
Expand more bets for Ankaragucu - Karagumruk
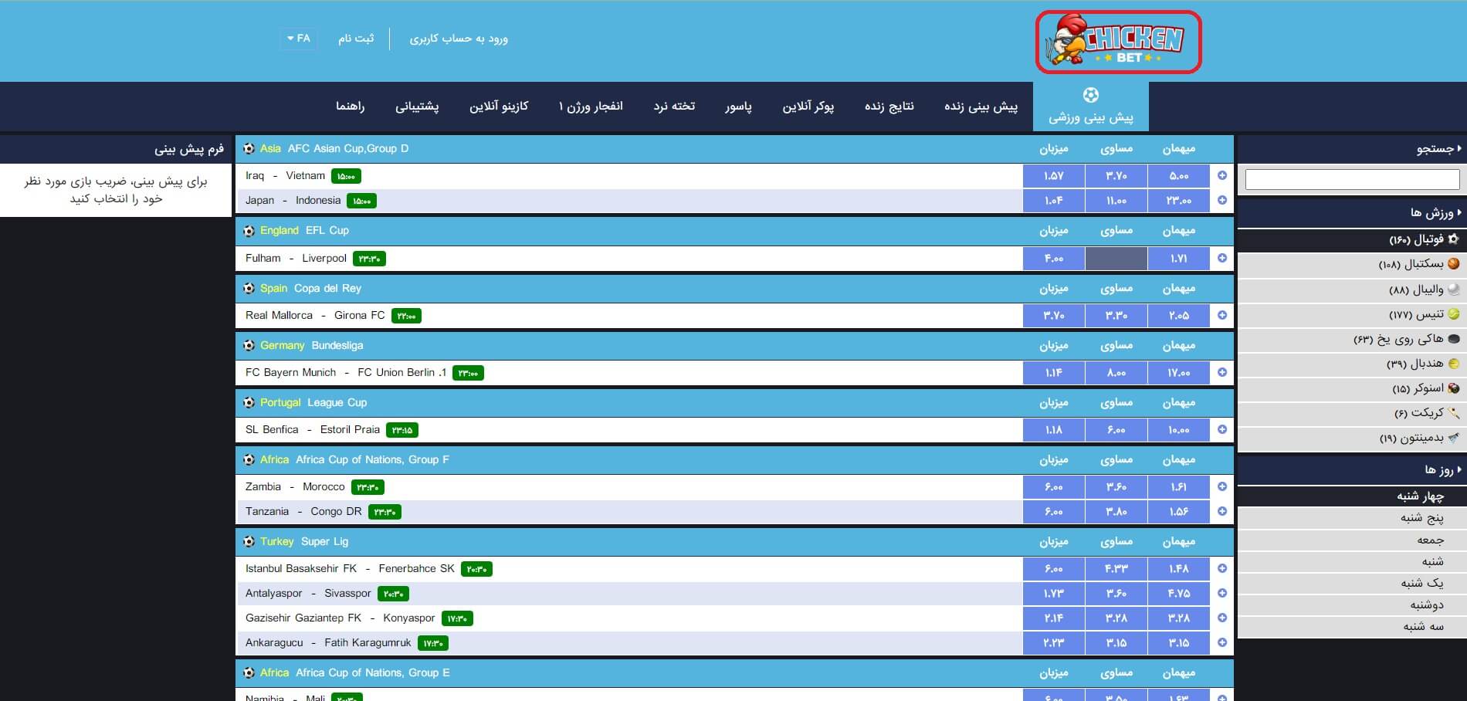[x=1222, y=642]
